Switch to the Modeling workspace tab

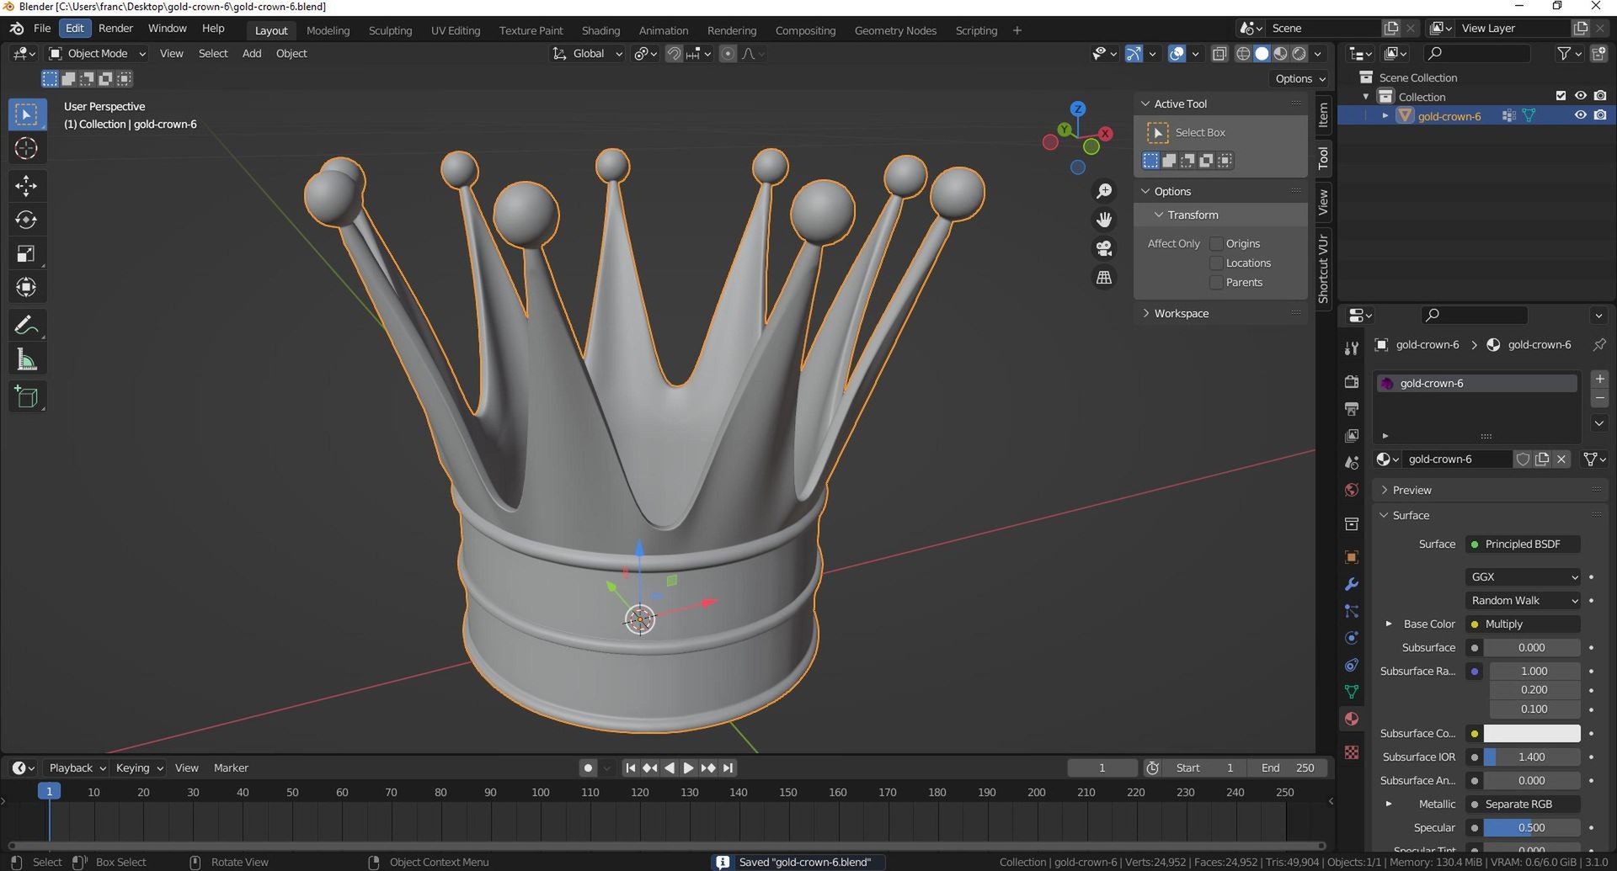[328, 30]
